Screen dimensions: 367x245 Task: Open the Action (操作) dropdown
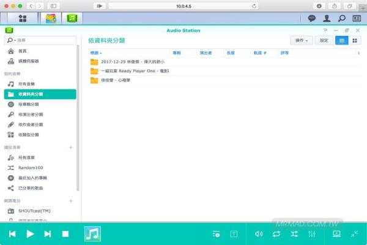click(301, 40)
